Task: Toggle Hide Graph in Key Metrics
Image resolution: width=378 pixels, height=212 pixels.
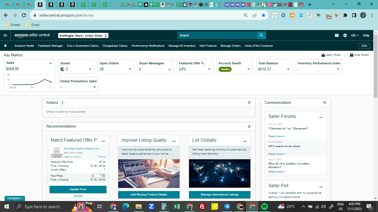Action: coord(359,55)
